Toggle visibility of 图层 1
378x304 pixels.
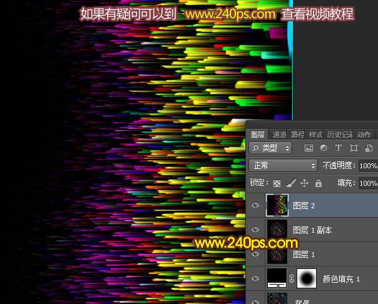click(x=255, y=254)
